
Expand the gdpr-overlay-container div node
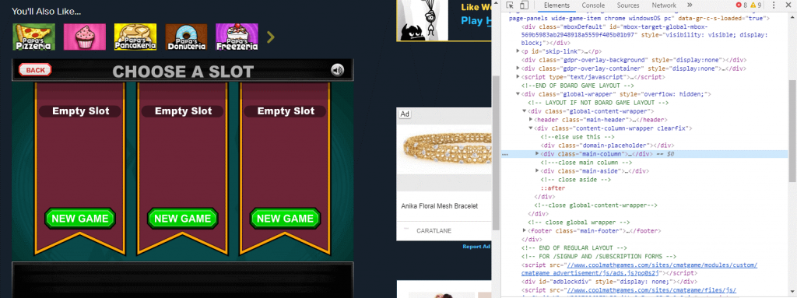click(x=518, y=68)
